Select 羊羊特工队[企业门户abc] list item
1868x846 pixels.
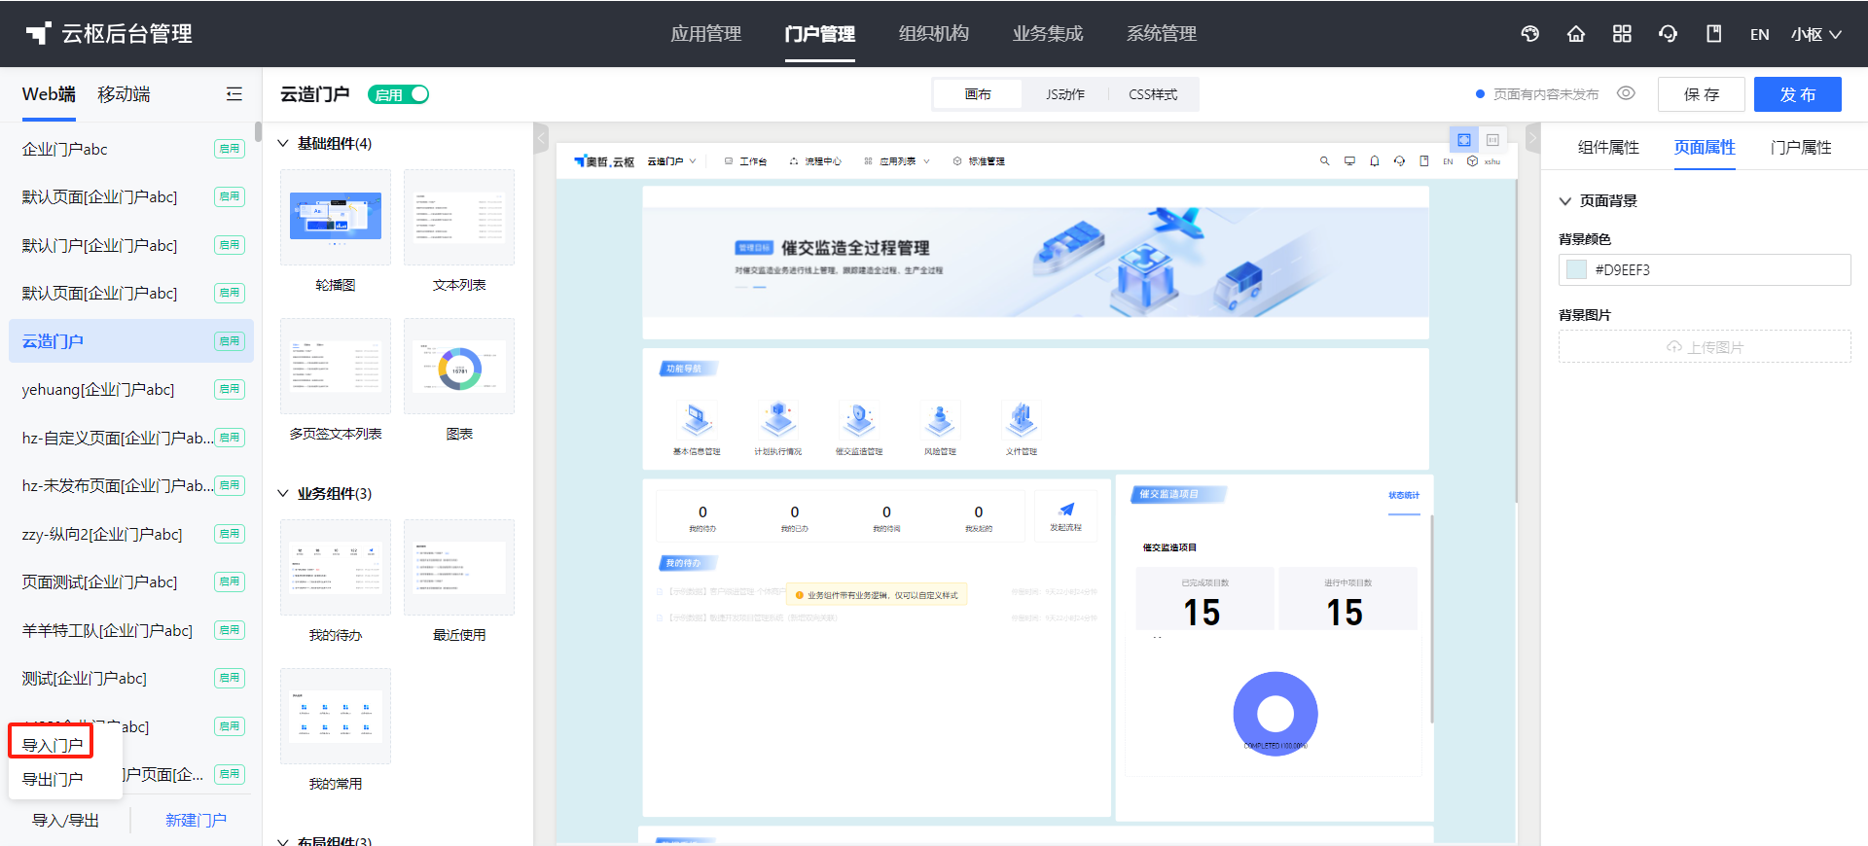(x=131, y=630)
